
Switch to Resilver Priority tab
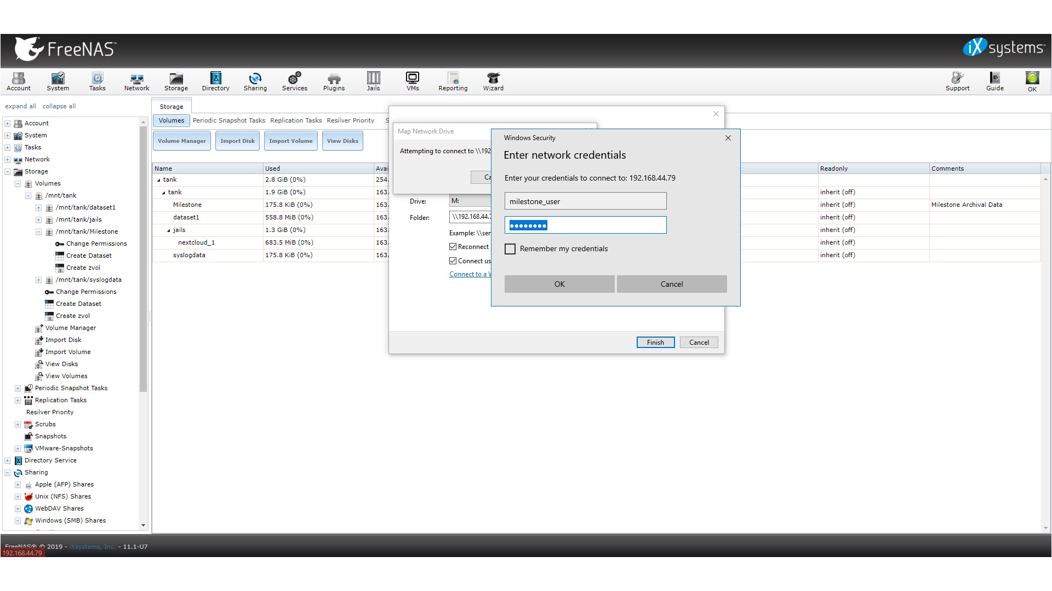coord(350,120)
